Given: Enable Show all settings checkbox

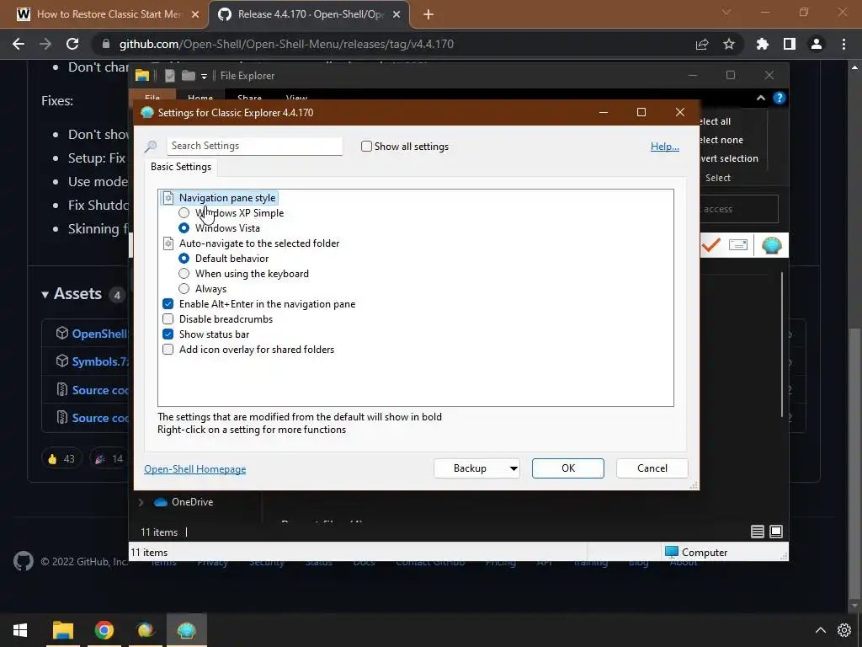Looking at the screenshot, I should pyautogui.click(x=366, y=147).
